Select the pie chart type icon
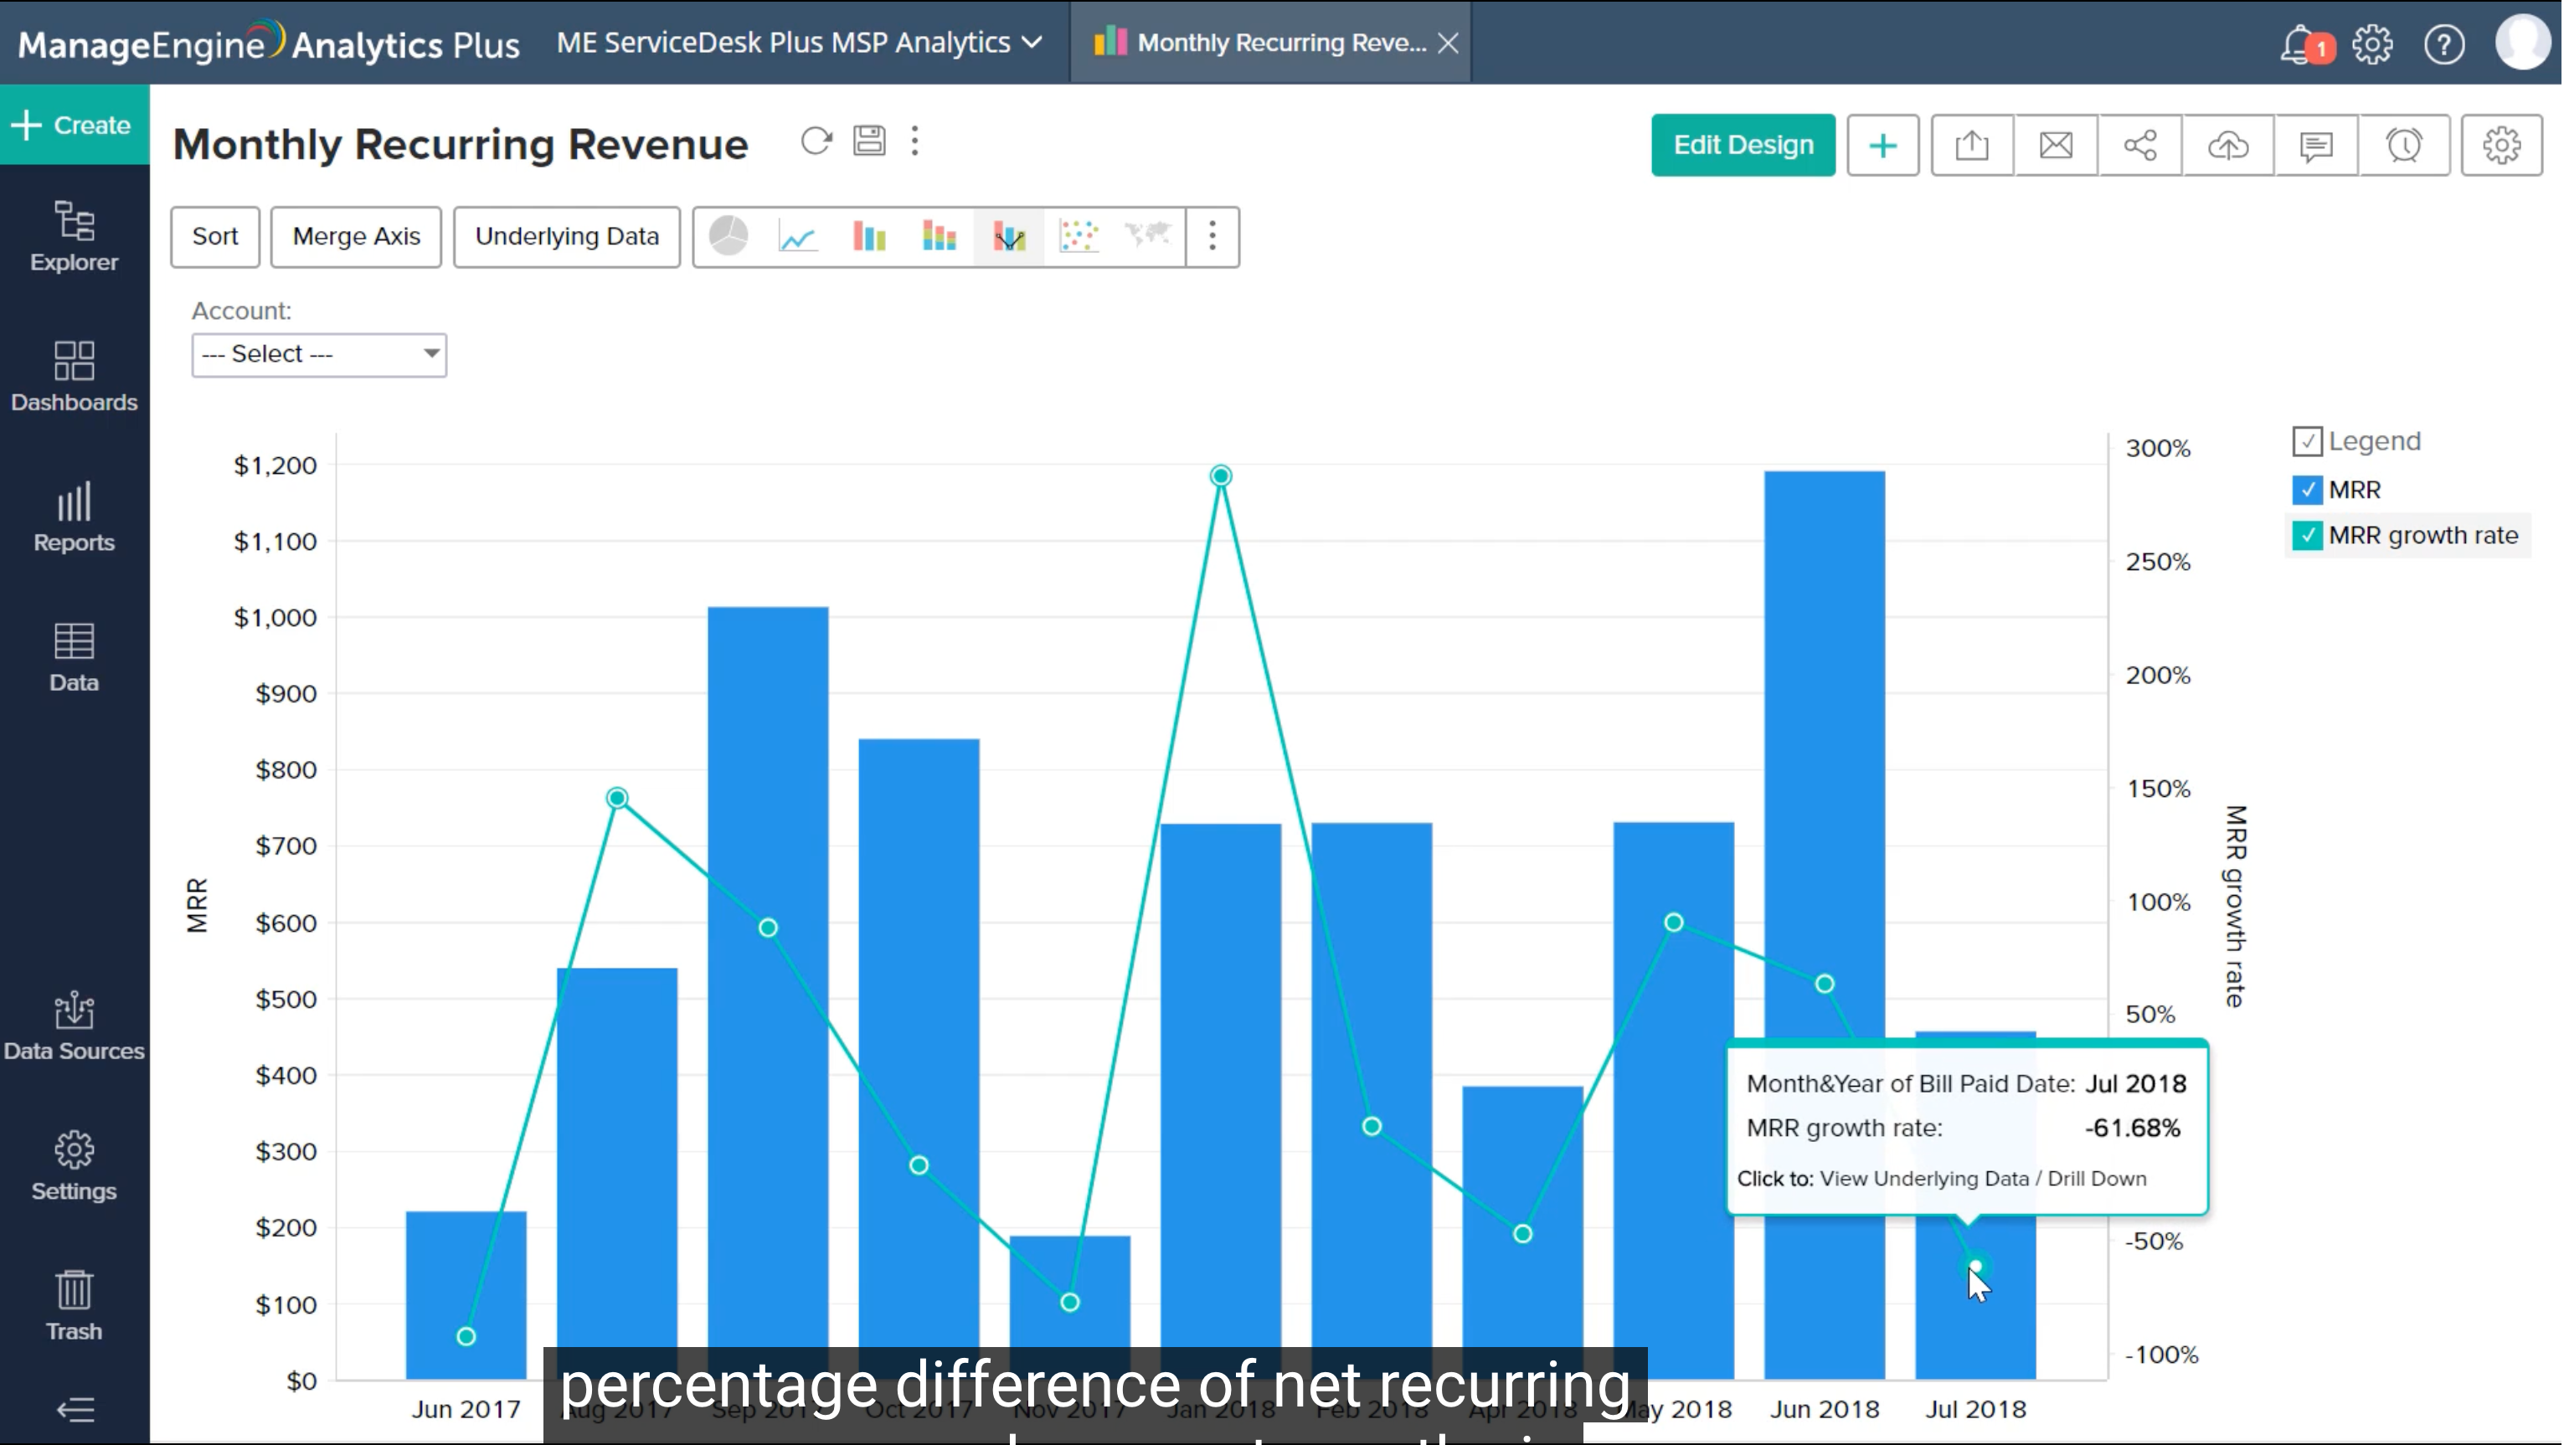The image size is (2564, 1445). coord(728,237)
